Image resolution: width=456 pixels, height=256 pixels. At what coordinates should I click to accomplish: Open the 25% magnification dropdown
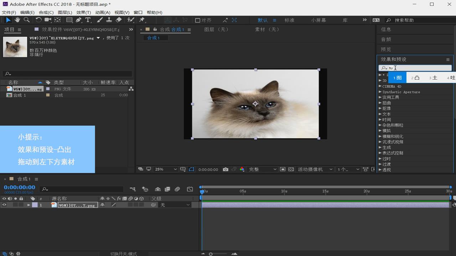coord(166,169)
